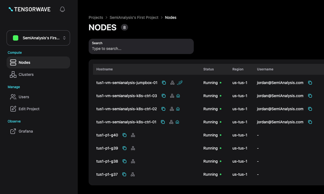Viewport: 324px width, 194px height.
Task: Click us-tus-1 region on jumpbox-01 row
Action: pos(240,83)
